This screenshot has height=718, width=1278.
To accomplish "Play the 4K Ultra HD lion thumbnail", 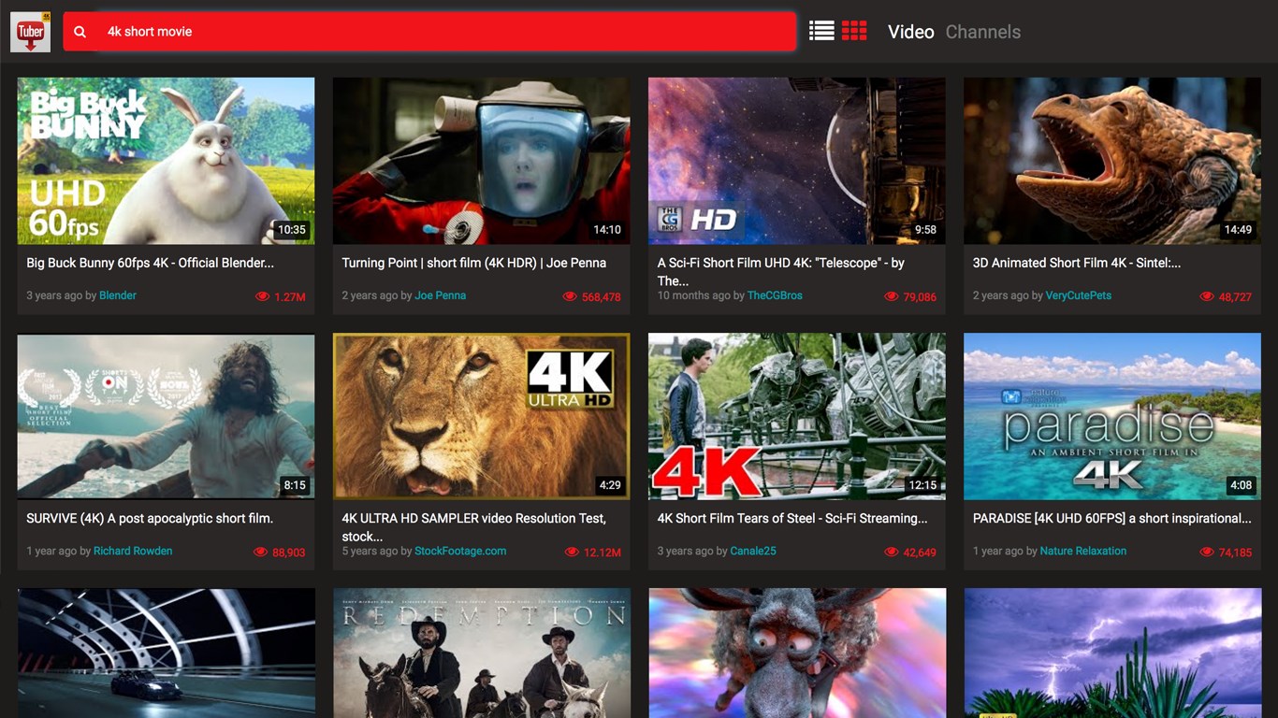I will (481, 417).
